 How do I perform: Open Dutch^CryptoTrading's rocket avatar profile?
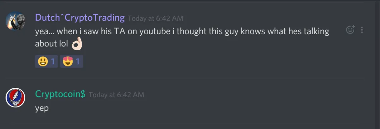(x=15, y=21)
